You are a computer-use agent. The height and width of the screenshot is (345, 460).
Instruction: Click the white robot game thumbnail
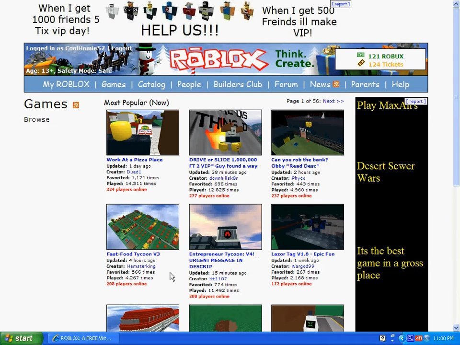click(308, 318)
